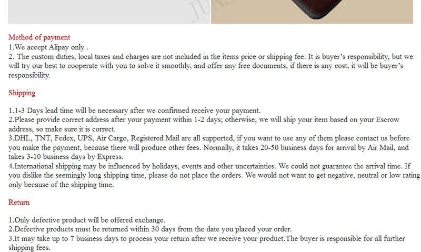421x252 pixels.
Task: Click the gray product image on the left
Action: 109,12
